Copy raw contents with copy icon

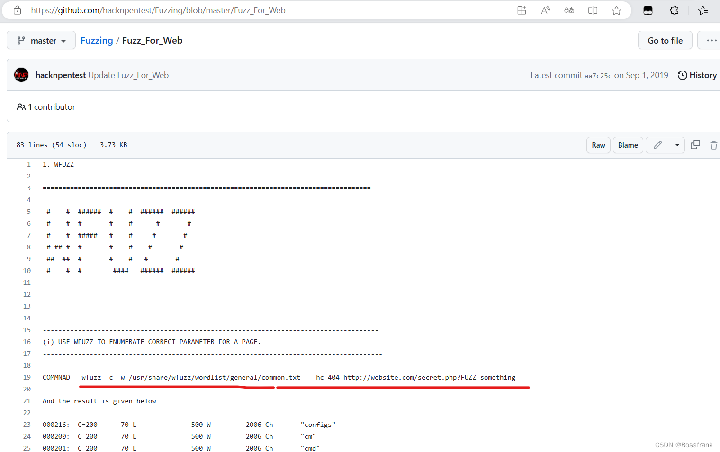(695, 145)
